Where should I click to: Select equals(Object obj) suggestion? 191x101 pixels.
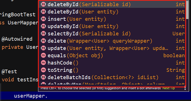tap(112, 56)
